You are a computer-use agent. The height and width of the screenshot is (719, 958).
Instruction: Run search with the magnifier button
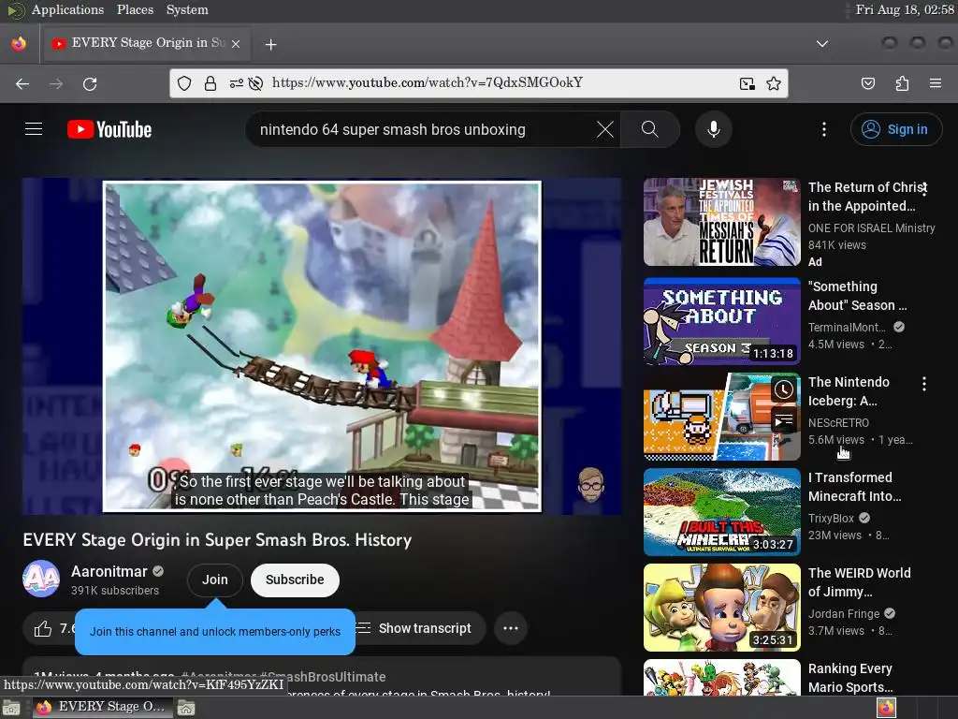649,129
